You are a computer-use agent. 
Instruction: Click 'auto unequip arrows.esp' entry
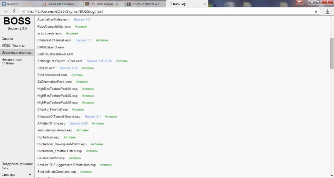54,130
